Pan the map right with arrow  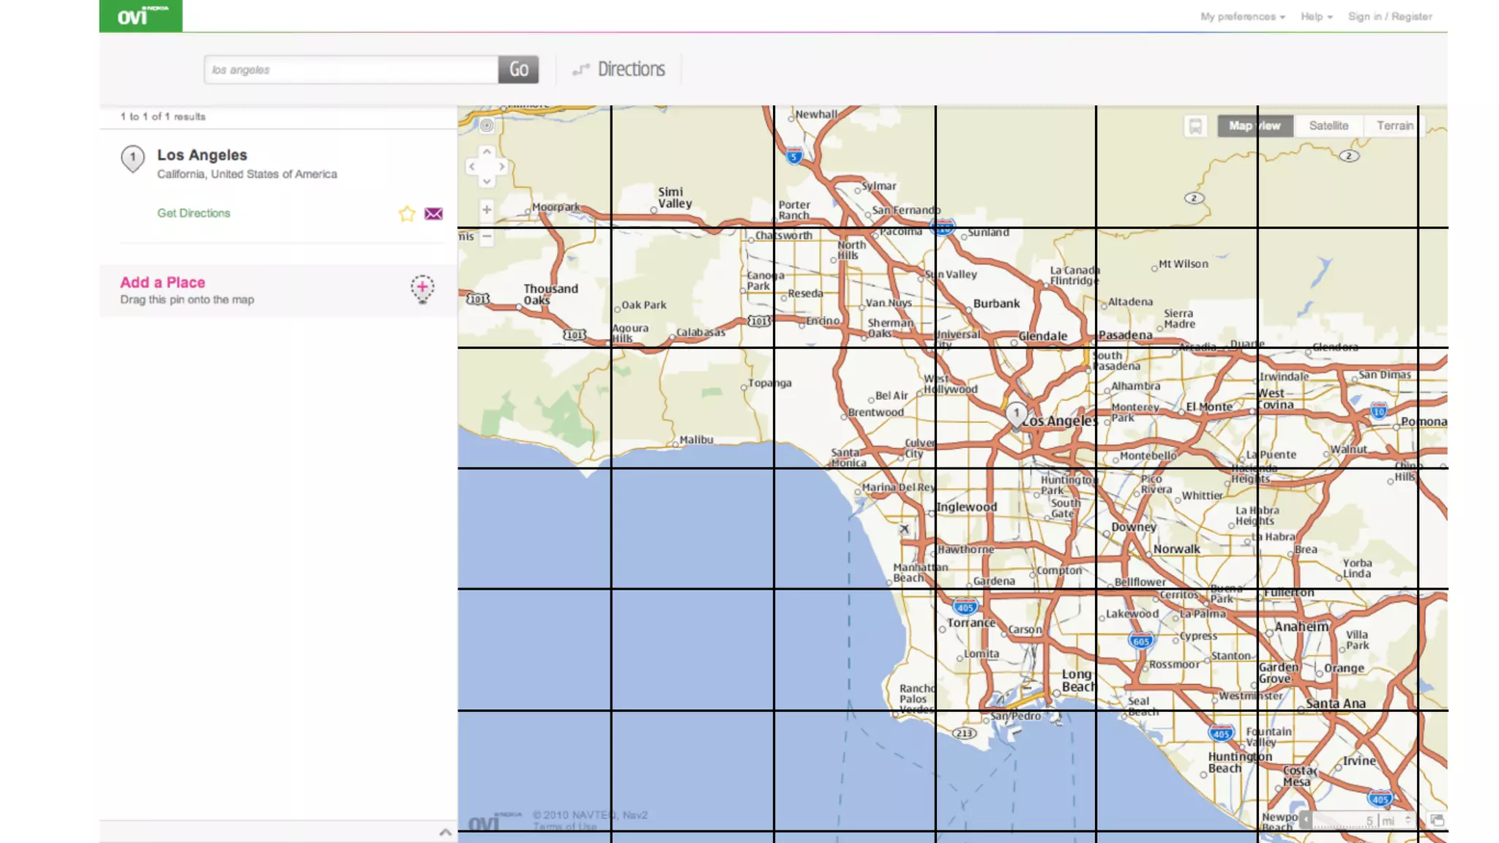502,167
